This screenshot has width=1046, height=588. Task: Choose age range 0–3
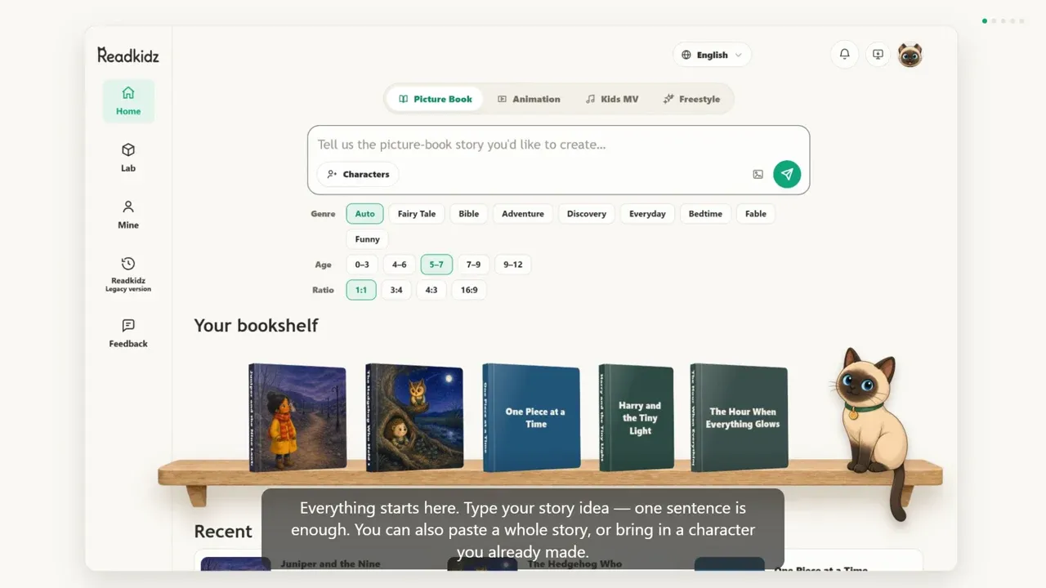(x=362, y=265)
